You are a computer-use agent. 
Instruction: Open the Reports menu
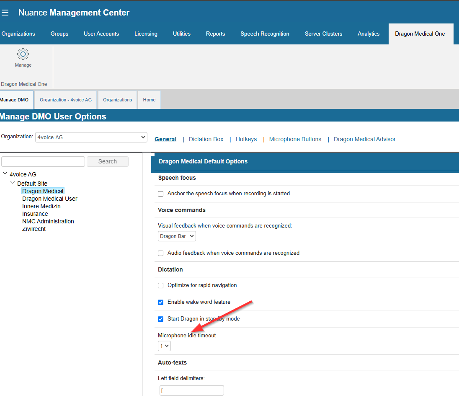[215, 34]
